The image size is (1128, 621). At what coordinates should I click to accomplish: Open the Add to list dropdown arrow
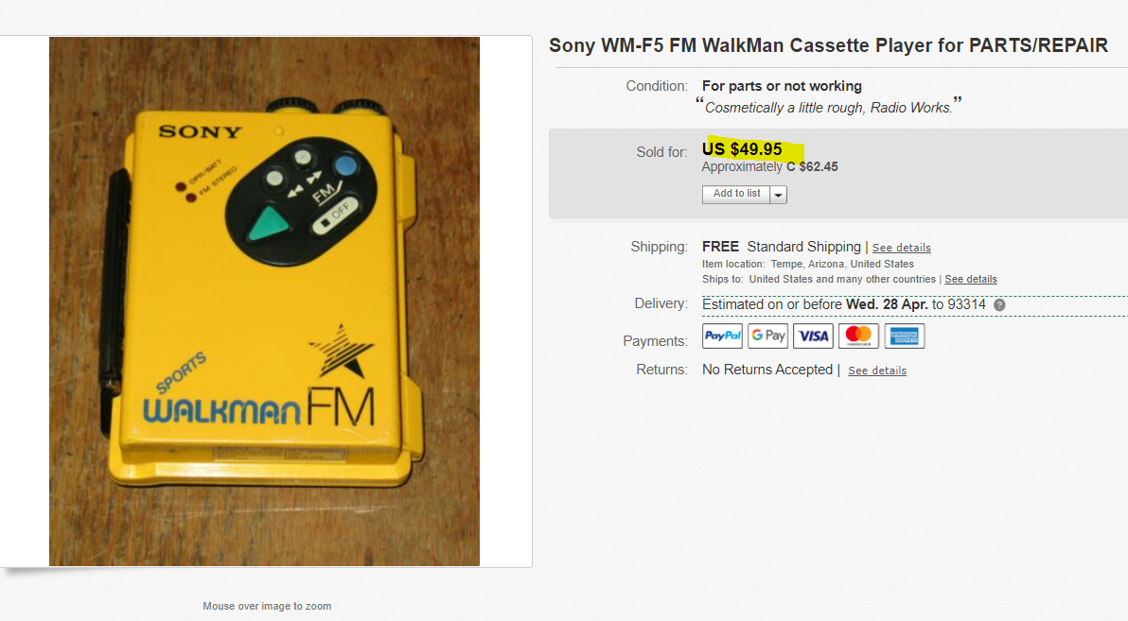779,195
